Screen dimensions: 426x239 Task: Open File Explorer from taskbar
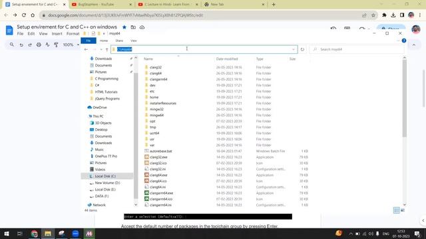click(x=48, y=234)
